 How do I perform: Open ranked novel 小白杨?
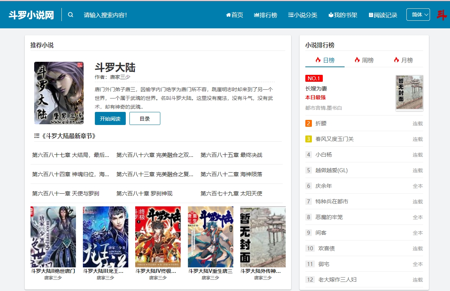(324, 154)
